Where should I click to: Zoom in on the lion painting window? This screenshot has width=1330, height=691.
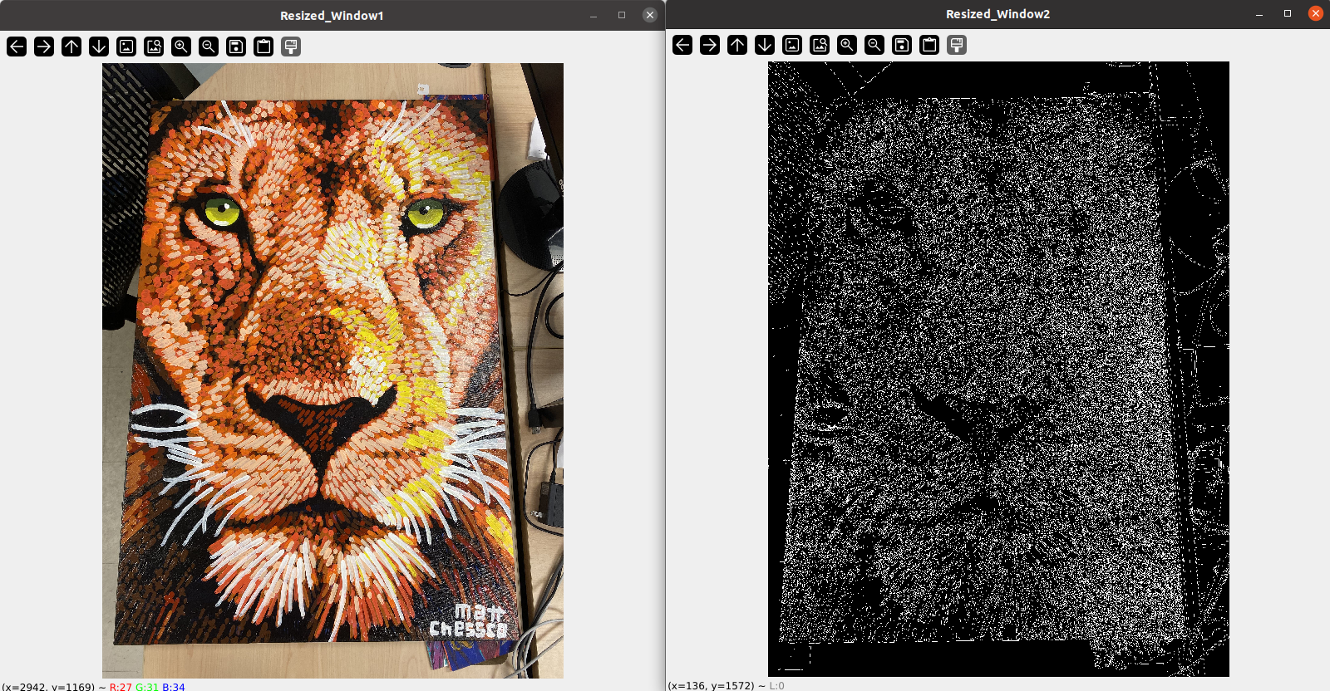pyautogui.click(x=181, y=47)
